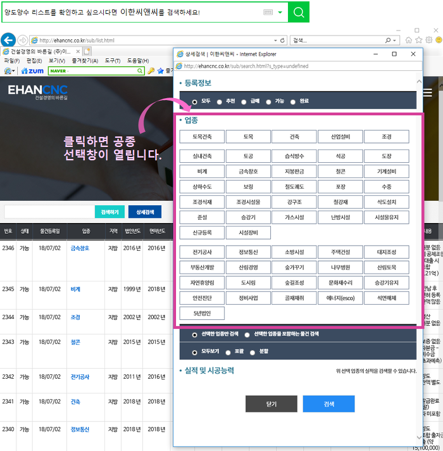Click the IE icon dropdown in the zum toolbar
This screenshot has width=443, height=451.
[9, 71]
